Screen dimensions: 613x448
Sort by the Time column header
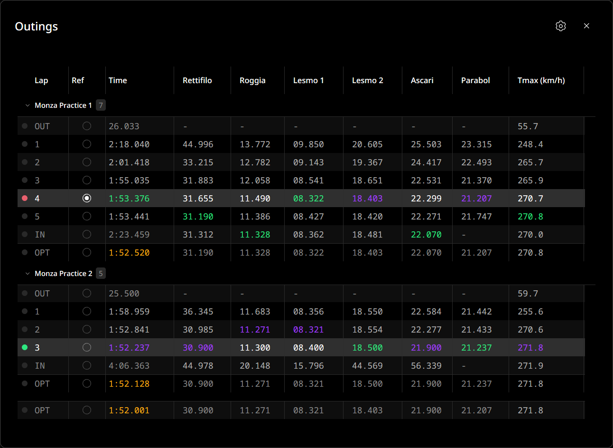118,80
